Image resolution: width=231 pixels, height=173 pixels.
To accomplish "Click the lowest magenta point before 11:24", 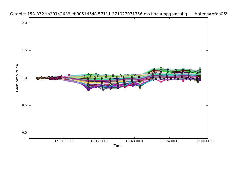I will point(161,82).
